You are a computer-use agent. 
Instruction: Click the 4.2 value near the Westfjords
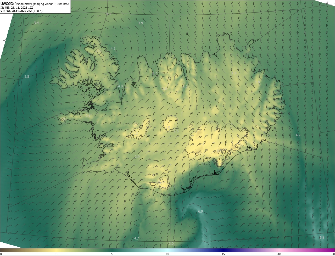(113, 48)
